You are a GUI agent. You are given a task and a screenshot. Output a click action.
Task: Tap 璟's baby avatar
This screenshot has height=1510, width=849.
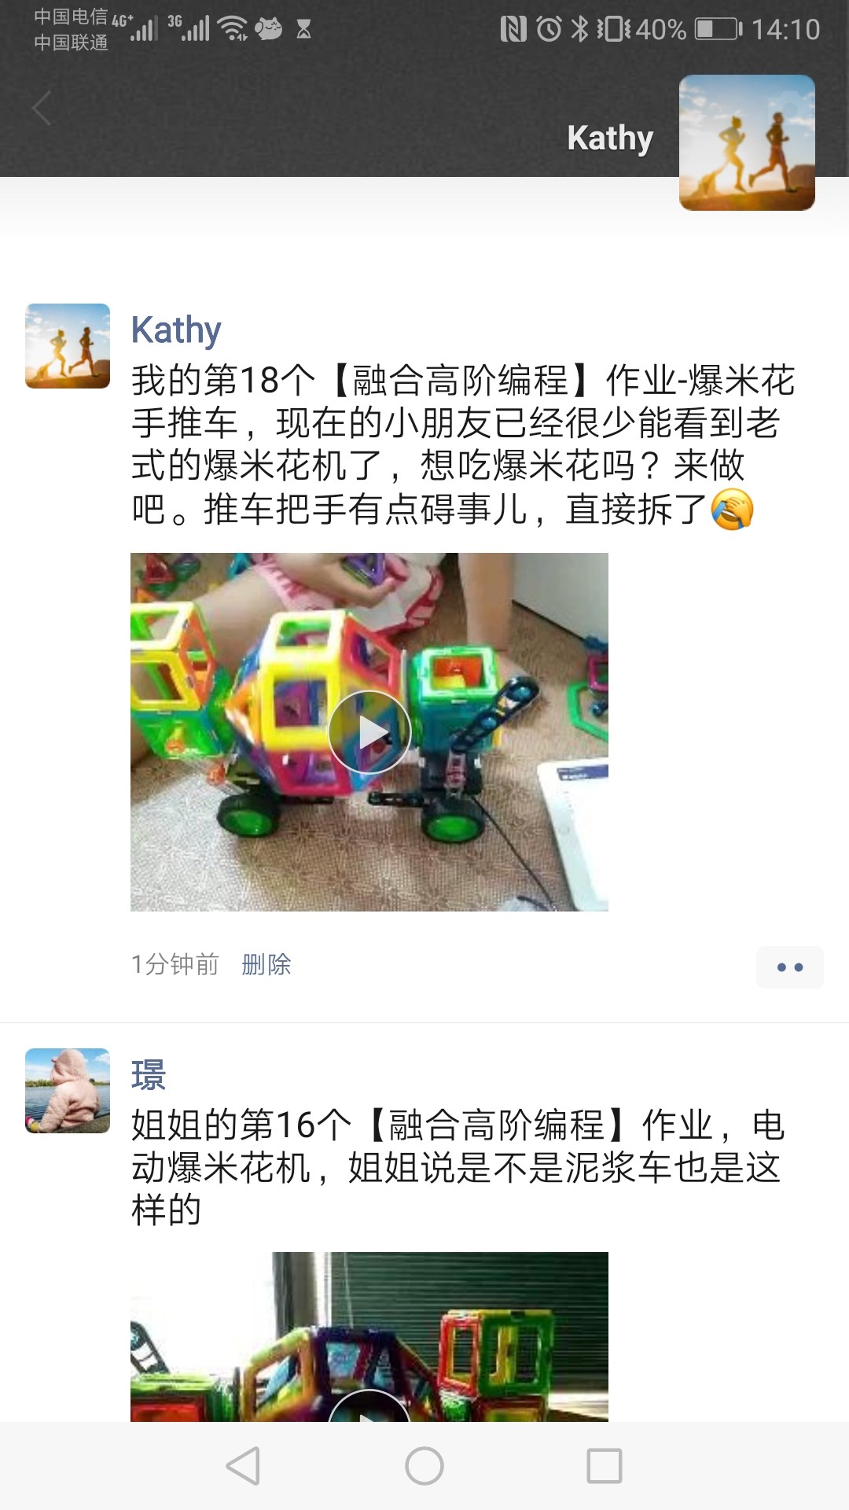[68, 1091]
